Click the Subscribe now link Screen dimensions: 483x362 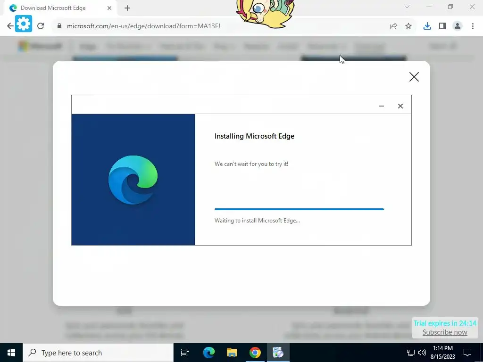(x=445, y=332)
